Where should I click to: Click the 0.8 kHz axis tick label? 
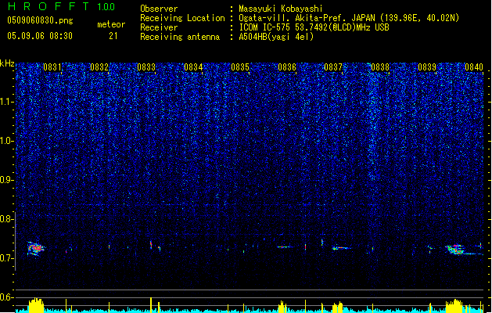tap(7, 219)
